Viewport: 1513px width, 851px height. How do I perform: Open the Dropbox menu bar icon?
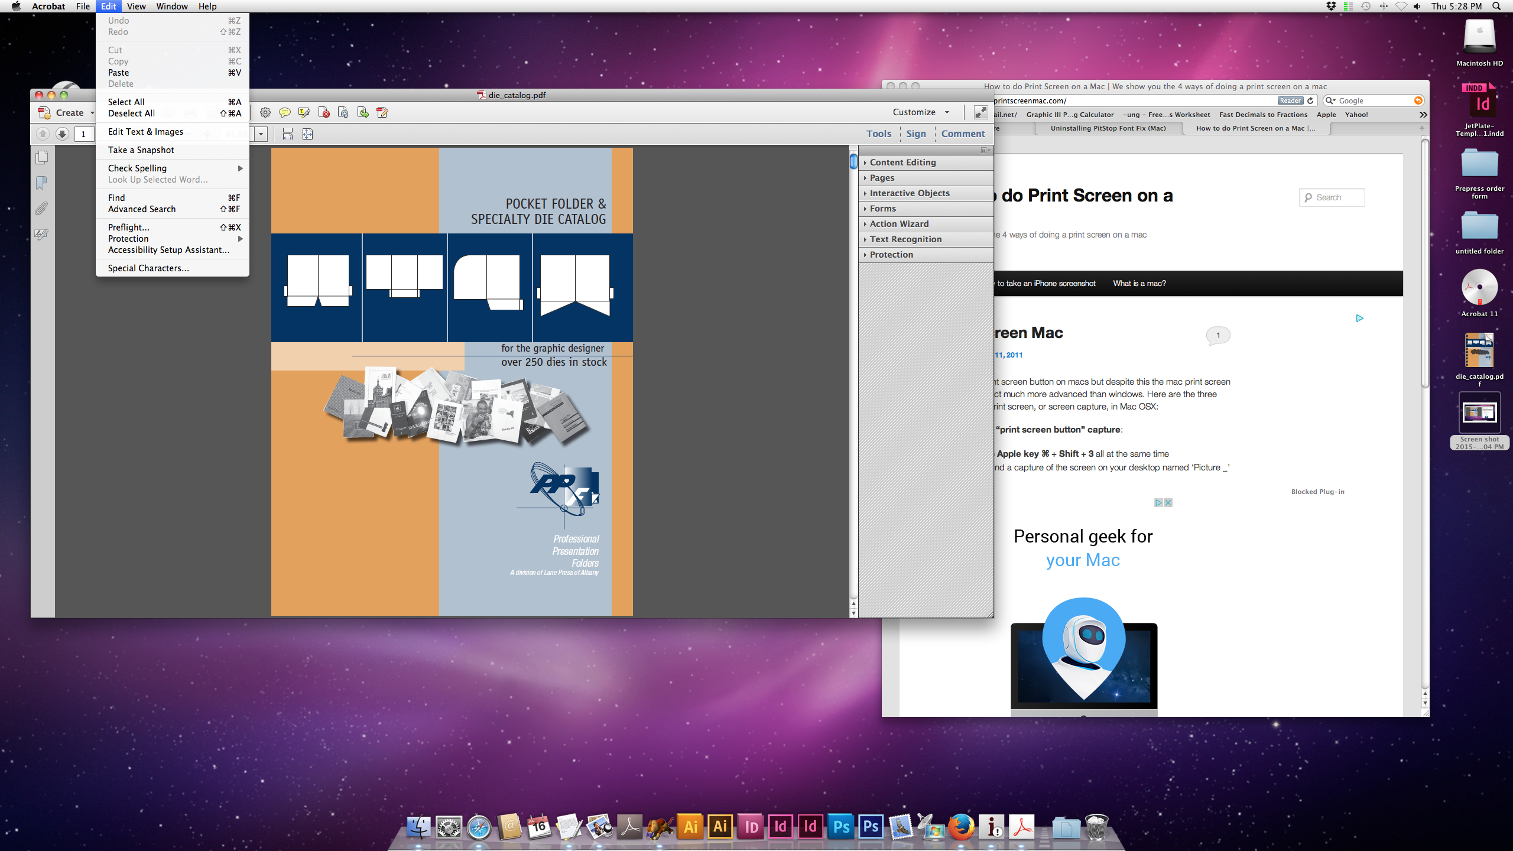(1331, 6)
